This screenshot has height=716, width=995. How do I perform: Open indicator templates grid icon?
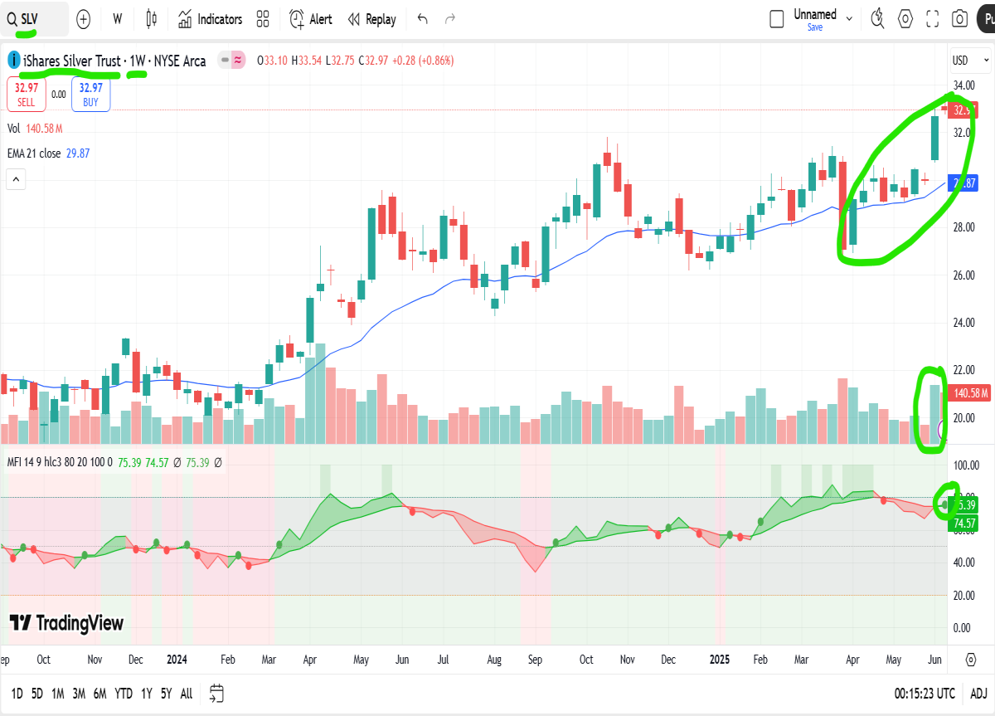[263, 18]
